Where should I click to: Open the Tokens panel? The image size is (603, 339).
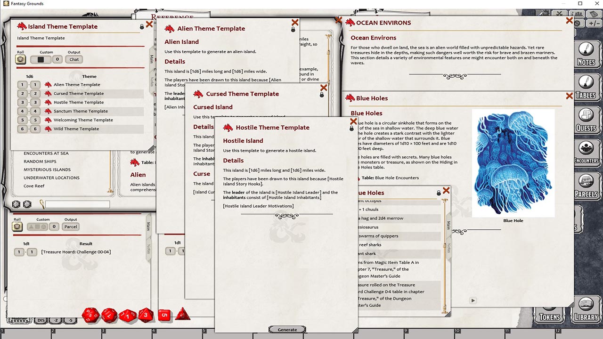(549, 316)
